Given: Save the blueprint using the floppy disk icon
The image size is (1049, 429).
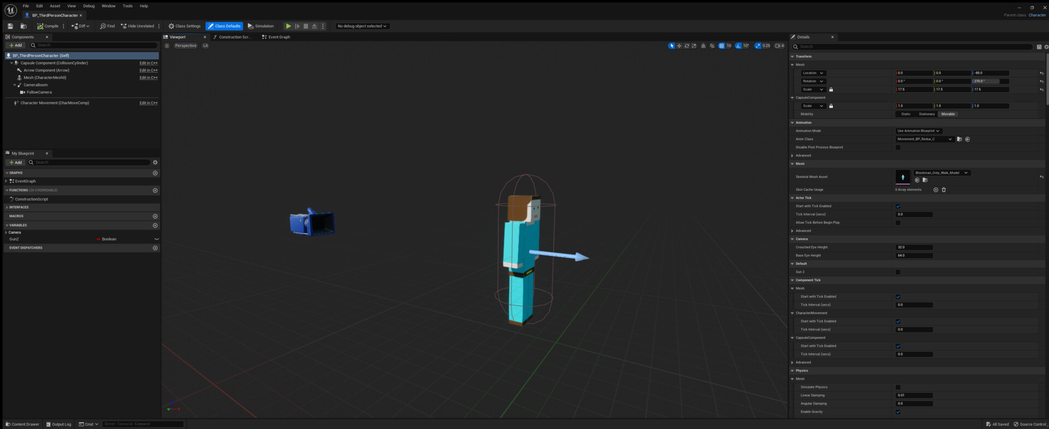Looking at the screenshot, I should tap(10, 26).
